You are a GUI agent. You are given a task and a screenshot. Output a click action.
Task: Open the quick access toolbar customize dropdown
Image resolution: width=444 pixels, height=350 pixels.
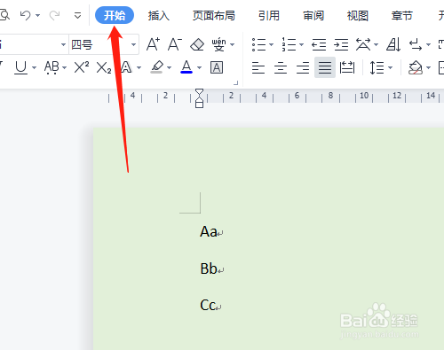pyautogui.click(x=77, y=15)
